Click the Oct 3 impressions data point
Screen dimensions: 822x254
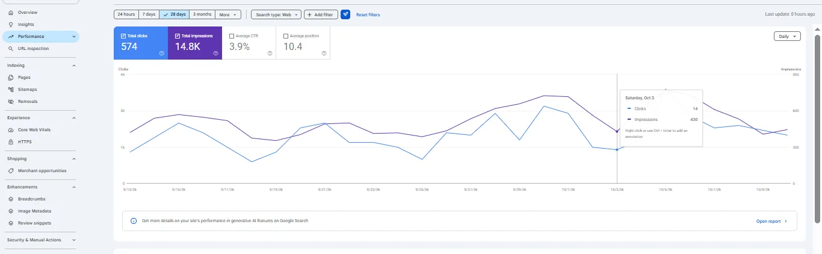(x=617, y=131)
